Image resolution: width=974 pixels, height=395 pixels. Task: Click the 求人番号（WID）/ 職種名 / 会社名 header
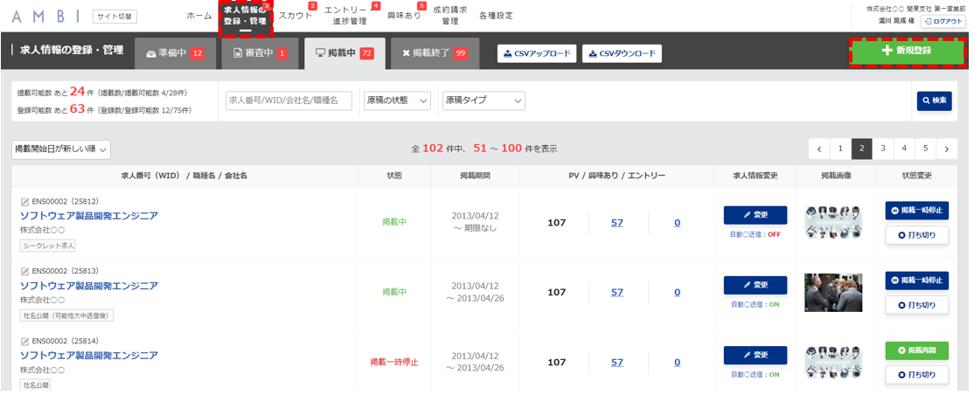(184, 176)
